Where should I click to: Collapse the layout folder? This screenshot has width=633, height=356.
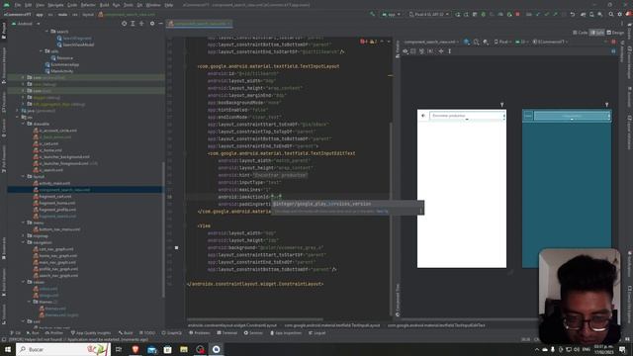pyautogui.click(x=24, y=176)
